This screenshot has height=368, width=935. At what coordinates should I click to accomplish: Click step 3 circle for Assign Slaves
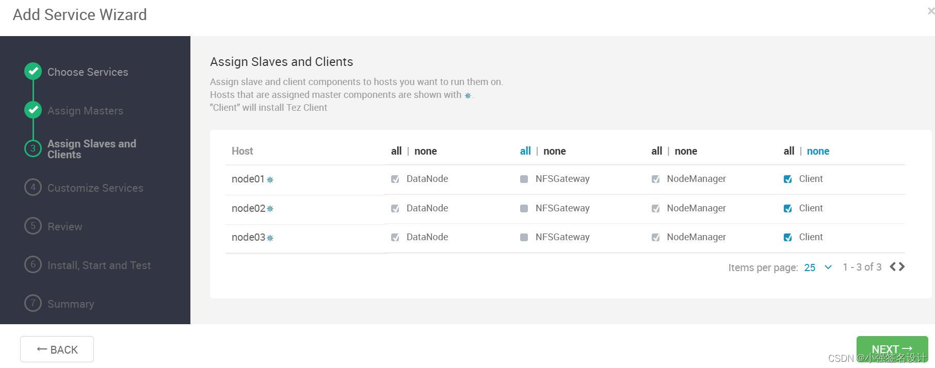(33, 148)
